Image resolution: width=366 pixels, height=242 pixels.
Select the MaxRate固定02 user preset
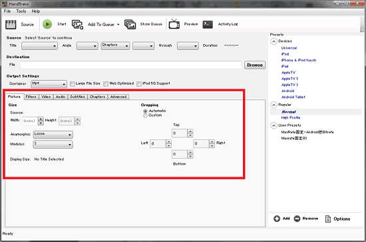[294, 138]
